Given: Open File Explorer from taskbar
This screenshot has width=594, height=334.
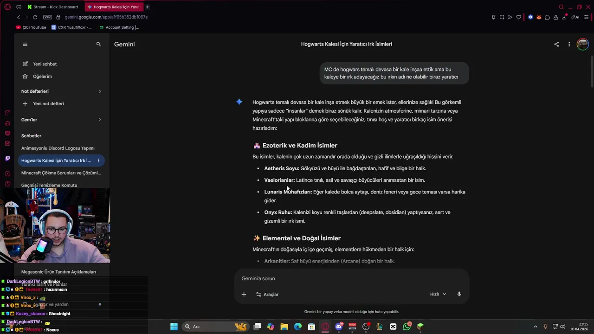Looking at the screenshot, I should click(284, 327).
